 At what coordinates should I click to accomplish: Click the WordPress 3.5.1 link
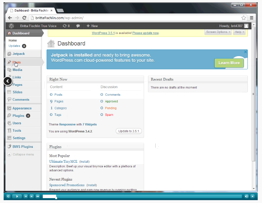[103, 33]
